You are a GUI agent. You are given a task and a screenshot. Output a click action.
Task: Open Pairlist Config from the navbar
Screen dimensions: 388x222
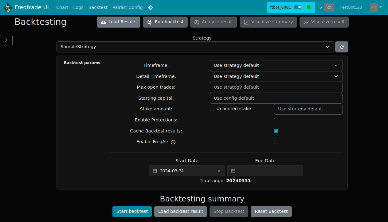[x=127, y=7]
